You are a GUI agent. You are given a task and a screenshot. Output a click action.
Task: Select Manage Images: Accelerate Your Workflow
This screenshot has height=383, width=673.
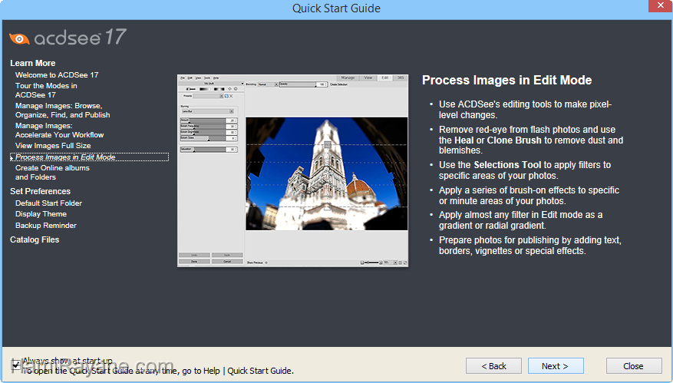(x=59, y=130)
